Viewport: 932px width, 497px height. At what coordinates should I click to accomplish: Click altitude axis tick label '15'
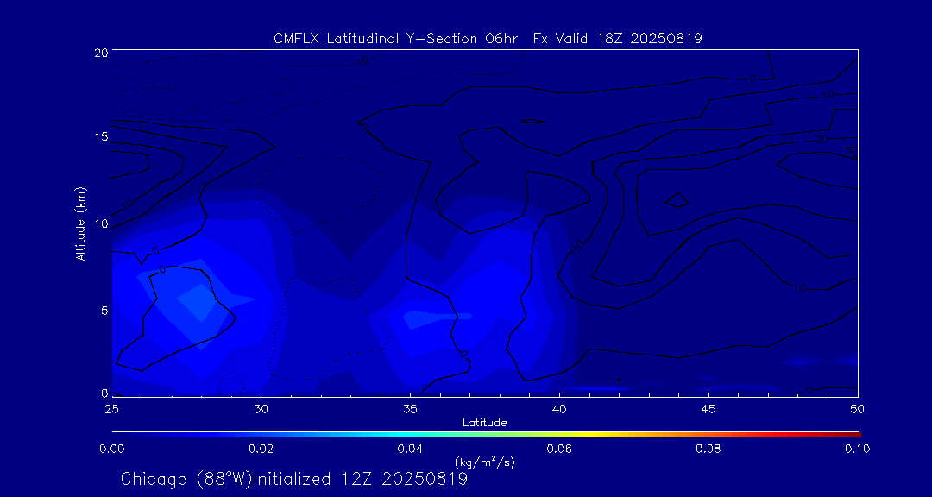tap(100, 136)
